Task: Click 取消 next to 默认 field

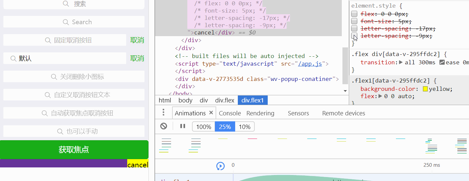Action: (137, 58)
